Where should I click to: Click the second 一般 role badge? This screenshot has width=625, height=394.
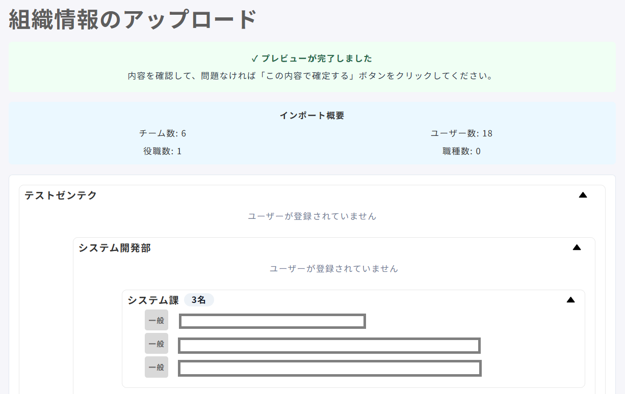(157, 344)
